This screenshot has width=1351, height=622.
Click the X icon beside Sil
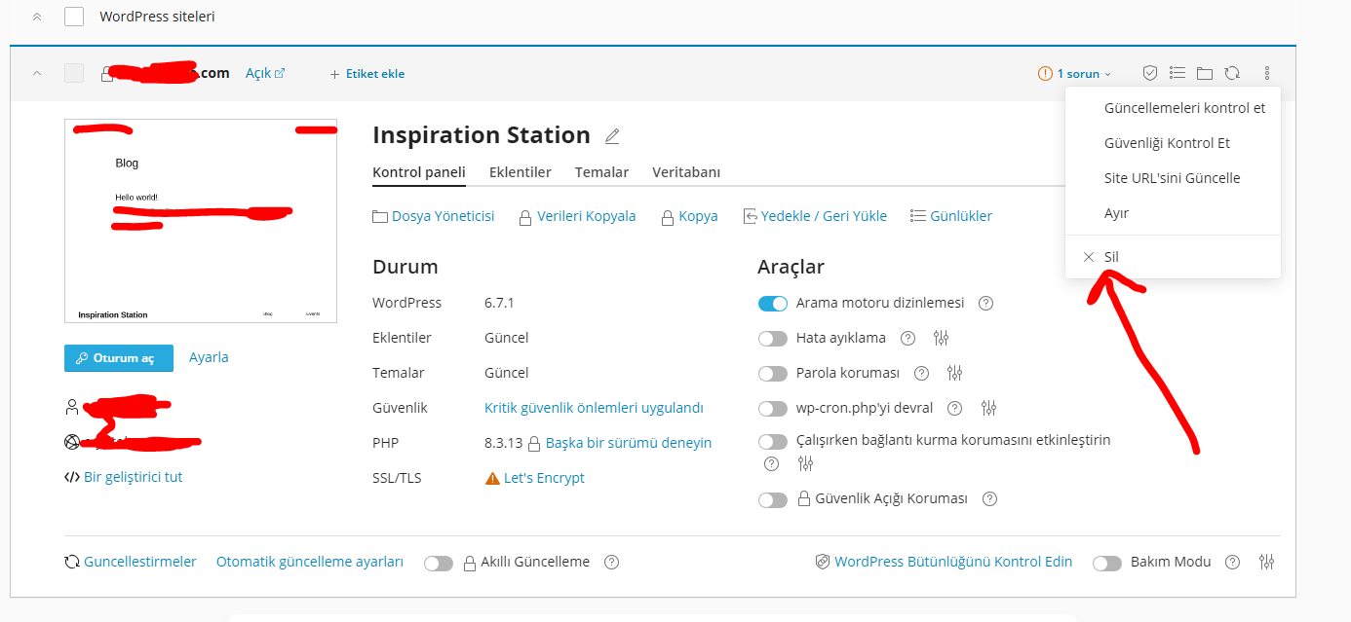tap(1089, 257)
